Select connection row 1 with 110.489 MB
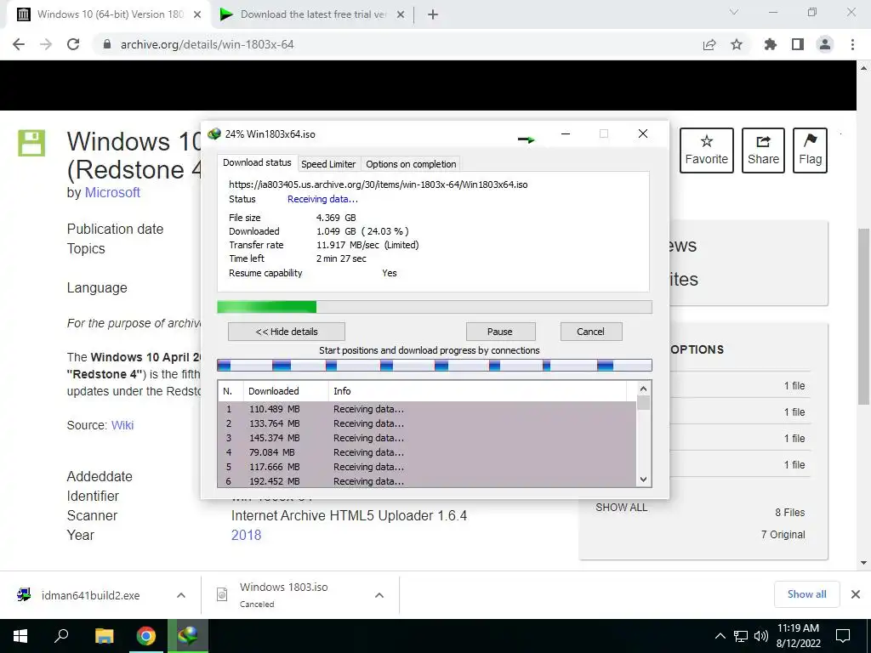The height and width of the screenshot is (653, 871). pyautogui.click(x=427, y=409)
